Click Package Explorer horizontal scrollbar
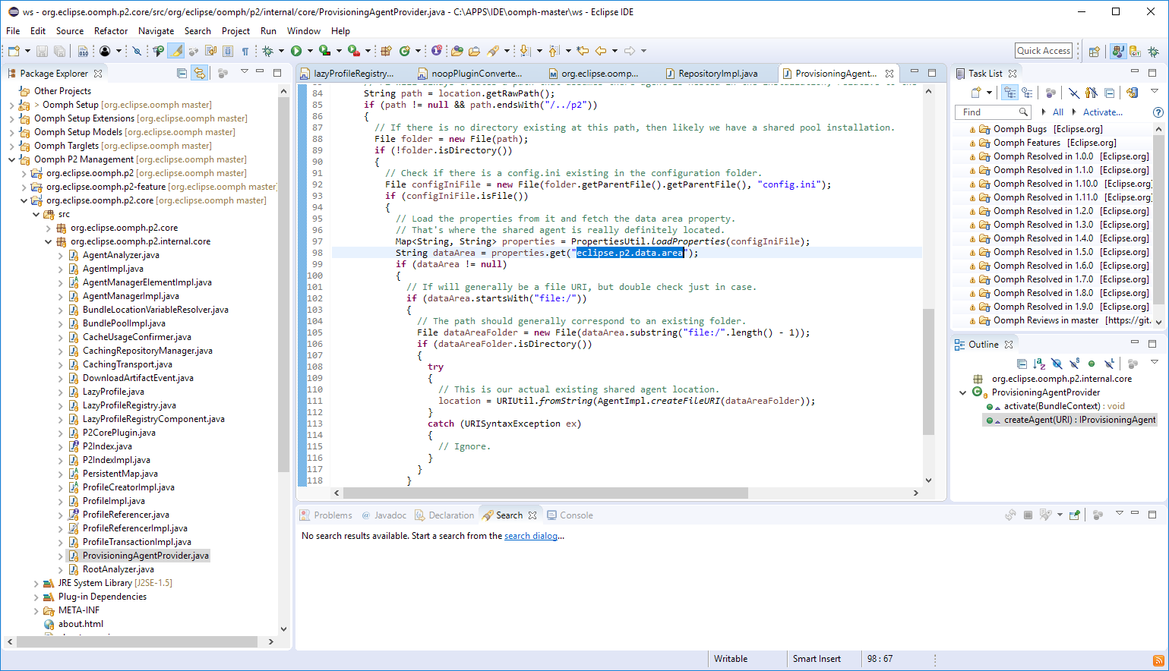1169x671 pixels. [x=141, y=642]
